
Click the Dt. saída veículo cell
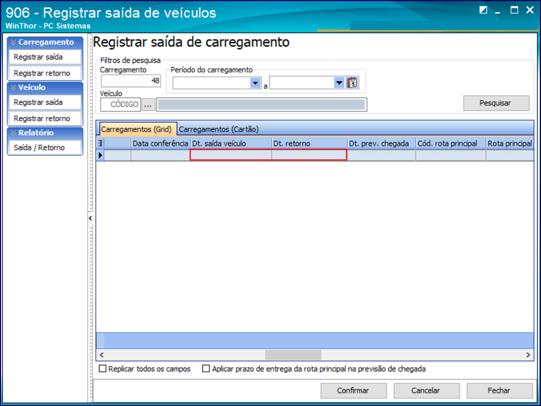(x=231, y=155)
